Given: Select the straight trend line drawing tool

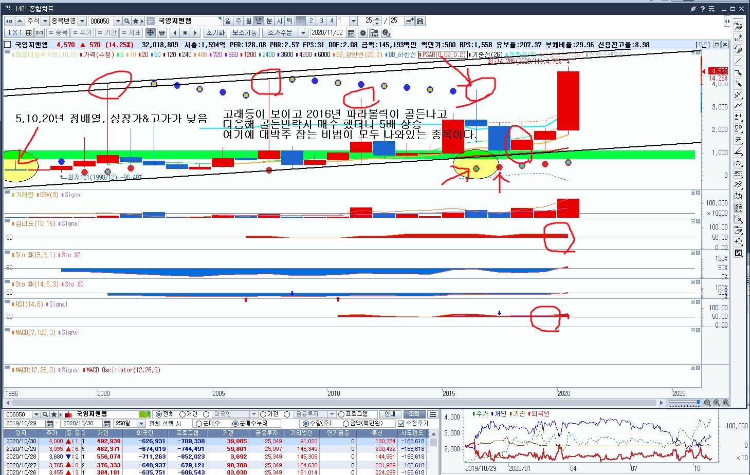Looking at the screenshot, I should tap(738, 61).
